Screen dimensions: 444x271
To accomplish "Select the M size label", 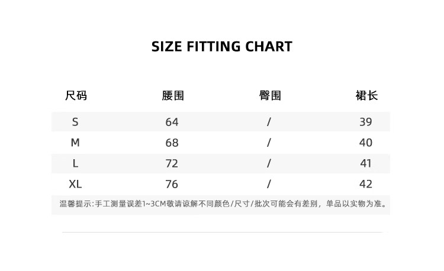I will click(75, 143).
